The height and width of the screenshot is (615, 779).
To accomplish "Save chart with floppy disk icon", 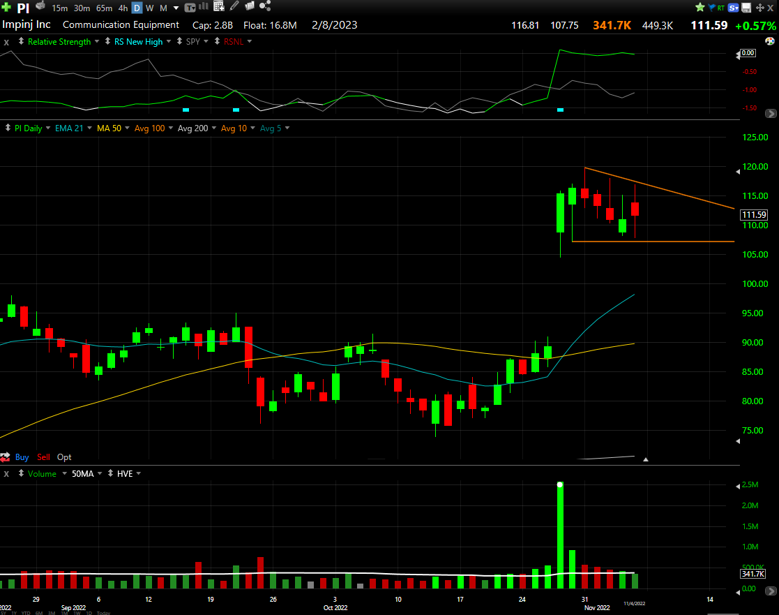I will (746, 8).
